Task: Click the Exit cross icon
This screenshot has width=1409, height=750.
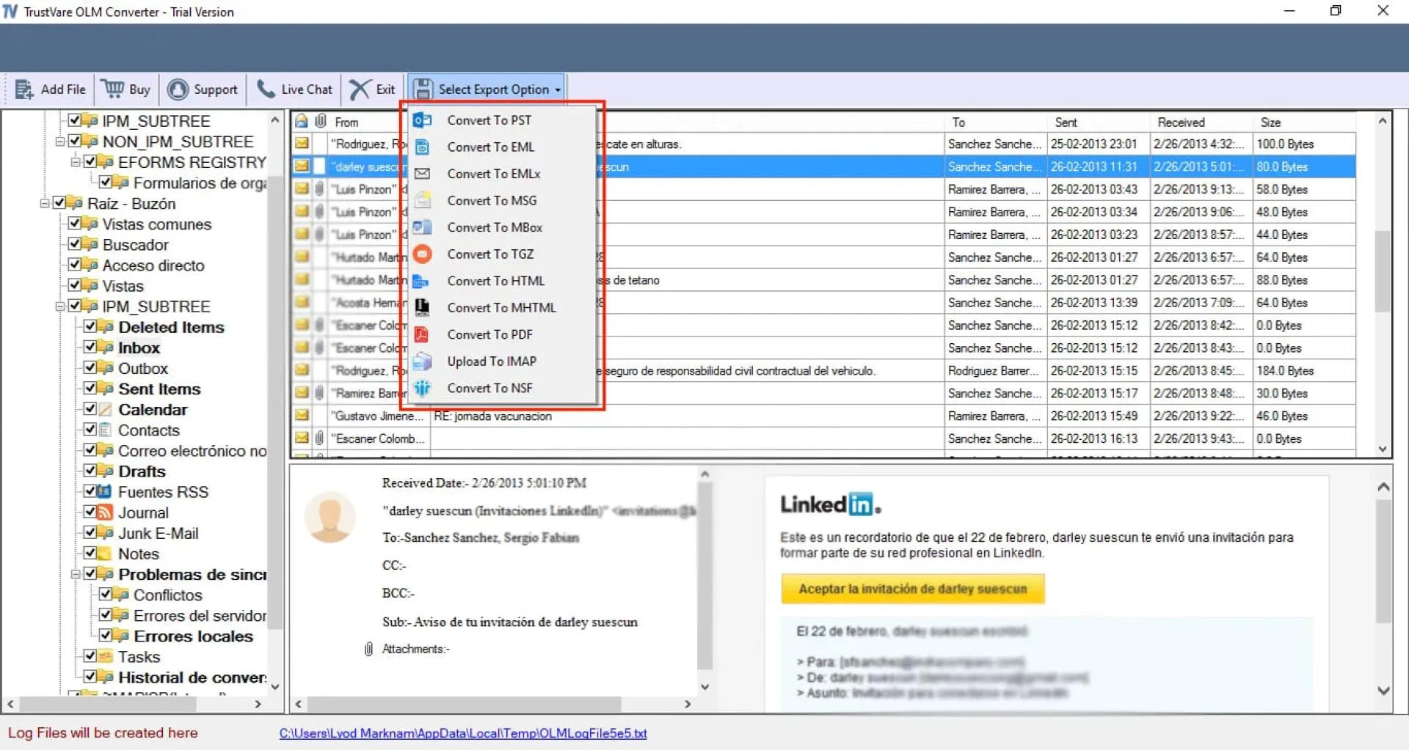Action: tap(359, 89)
